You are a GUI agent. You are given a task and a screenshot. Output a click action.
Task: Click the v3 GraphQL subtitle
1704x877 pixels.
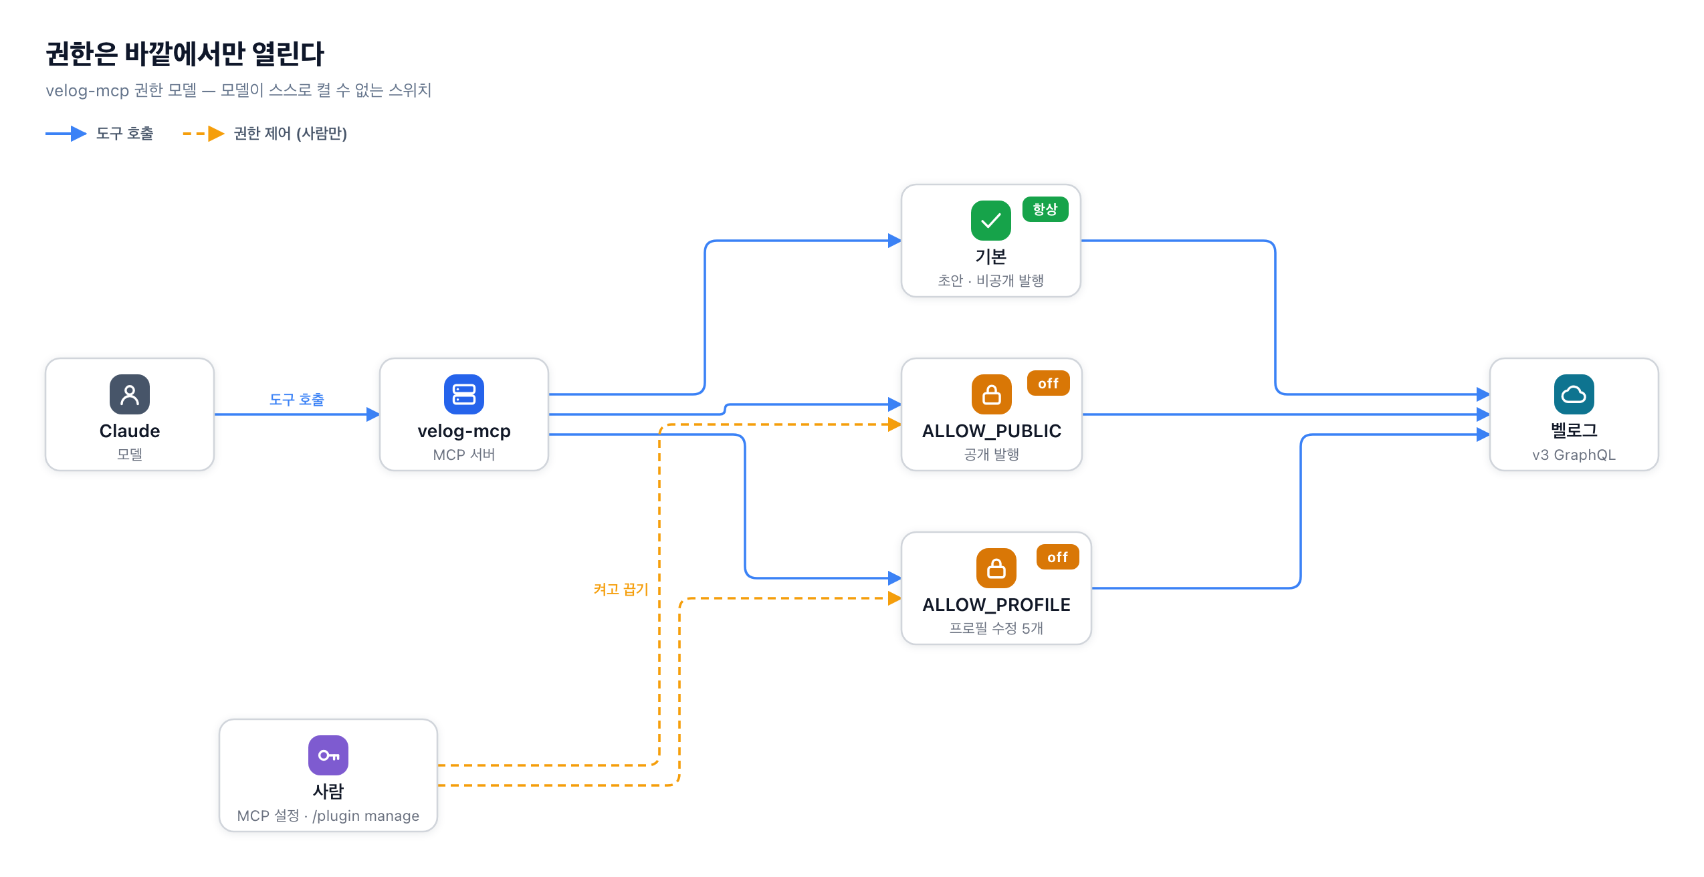(x=1574, y=455)
